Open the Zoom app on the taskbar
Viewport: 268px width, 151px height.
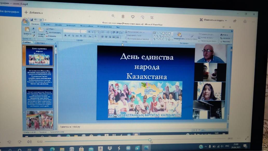(x=128, y=148)
